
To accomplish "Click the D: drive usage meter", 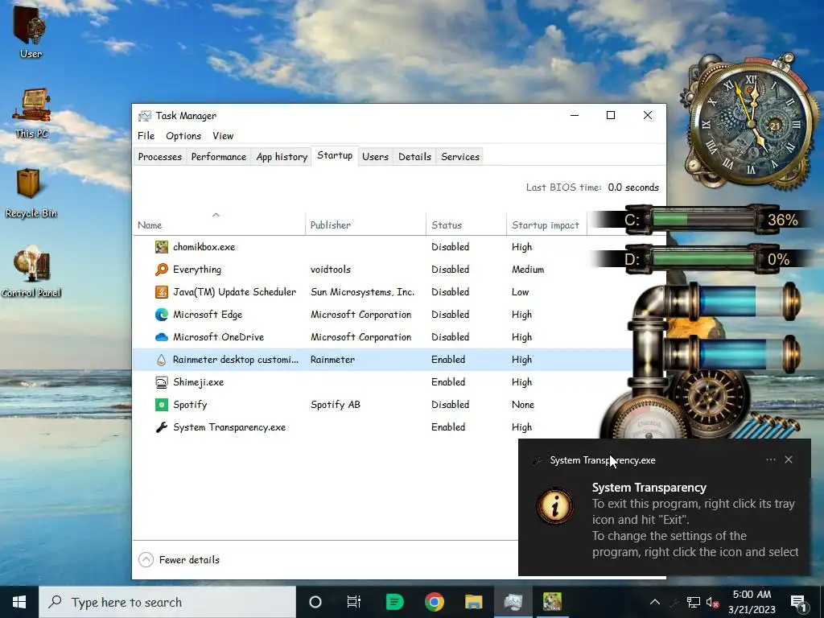I will 704,259.
